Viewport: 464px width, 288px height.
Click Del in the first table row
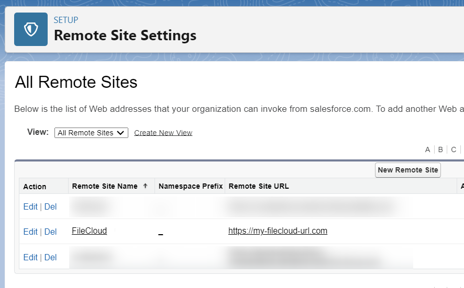pyautogui.click(x=50, y=206)
